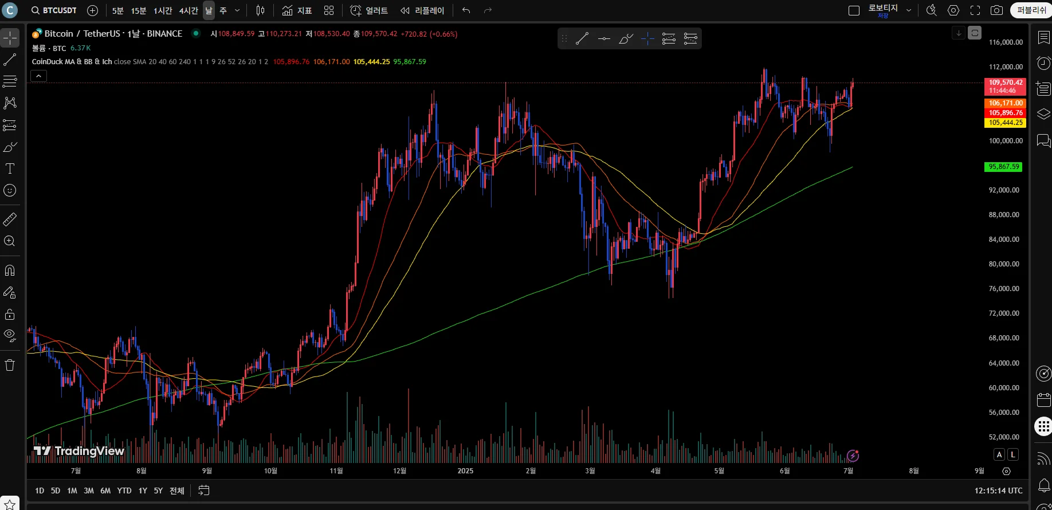The height and width of the screenshot is (510, 1052).
Task: Toggle lock all drawings
Action: pos(10,314)
